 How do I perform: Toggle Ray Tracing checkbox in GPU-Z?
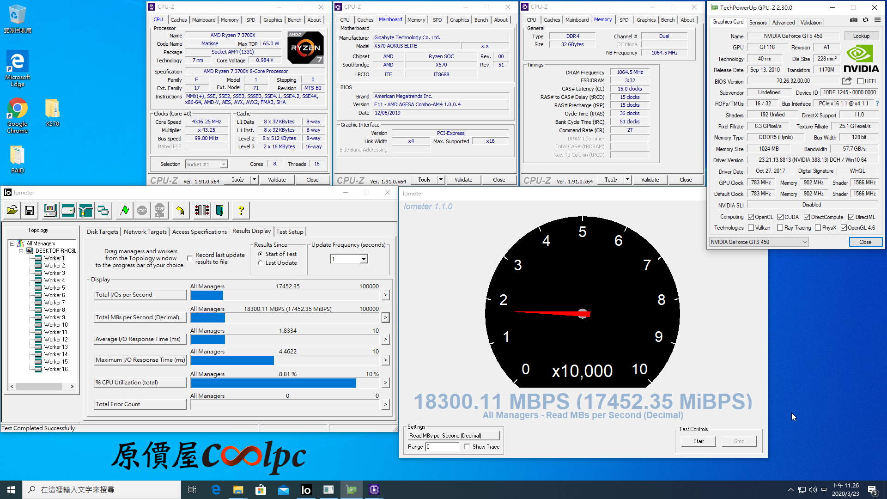(780, 228)
